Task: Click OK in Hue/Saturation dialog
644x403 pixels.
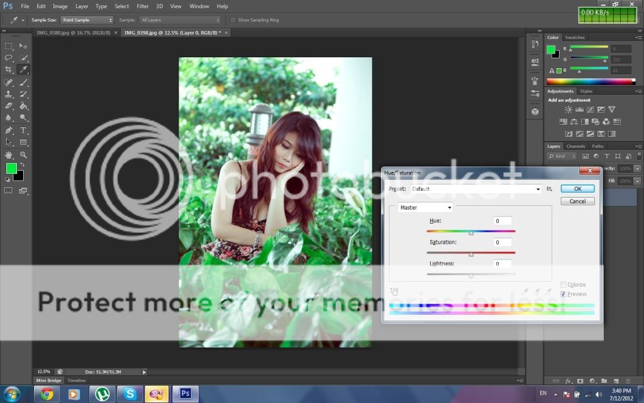Action: (x=577, y=189)
